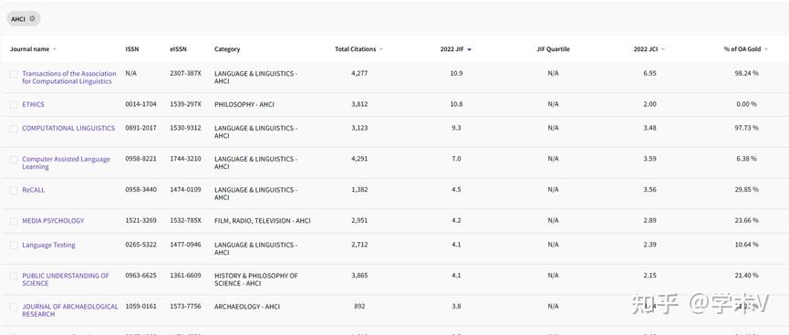Check the Language Testing row checkbox
Image resolution: width=789 pixels, height=335 pixels.
(x=14, y=246)
